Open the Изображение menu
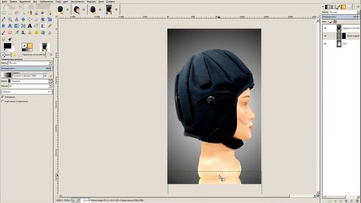 click(46, 1)
